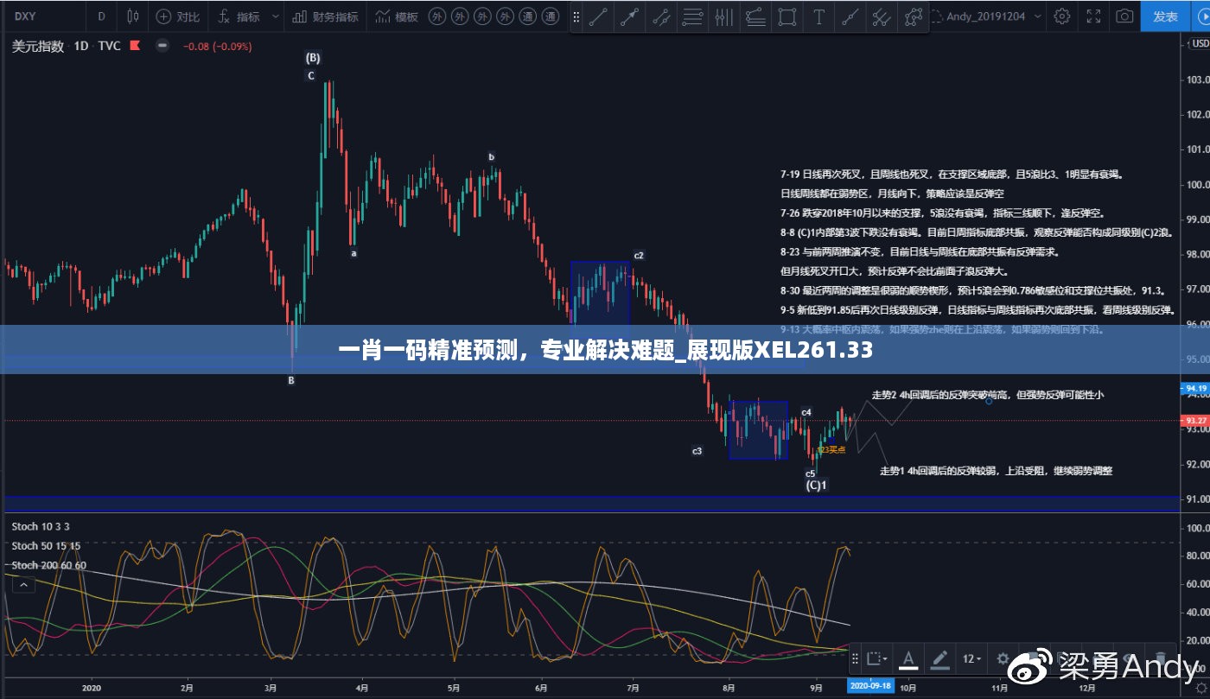The image size is (1210, 699).
Task: Select the text annotation tool
Action: click(818, 16)
